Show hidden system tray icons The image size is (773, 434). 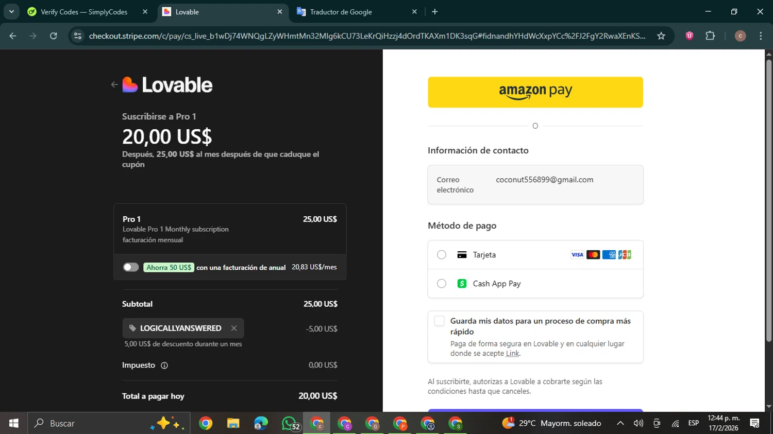tap(620, 423)
